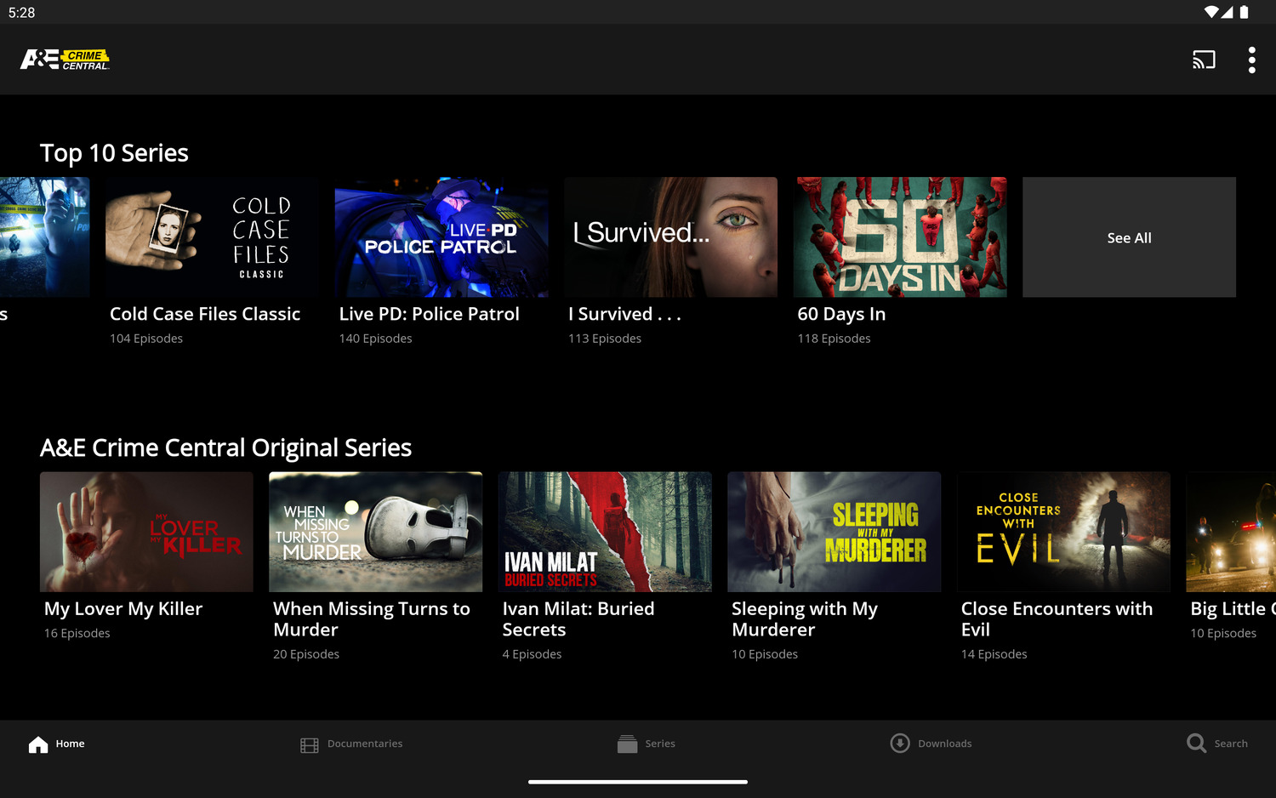This screenshot has width=1276, height=798.
Task: Tap the 140 Episodes text
Action: pos(375,339)
